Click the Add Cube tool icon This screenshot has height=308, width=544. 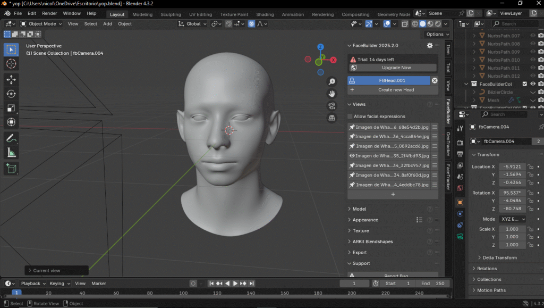(11, 169)
